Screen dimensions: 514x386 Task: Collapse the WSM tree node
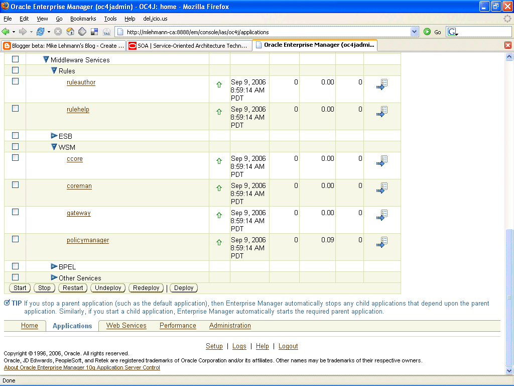pyautogui.click(x=54, y=147)
